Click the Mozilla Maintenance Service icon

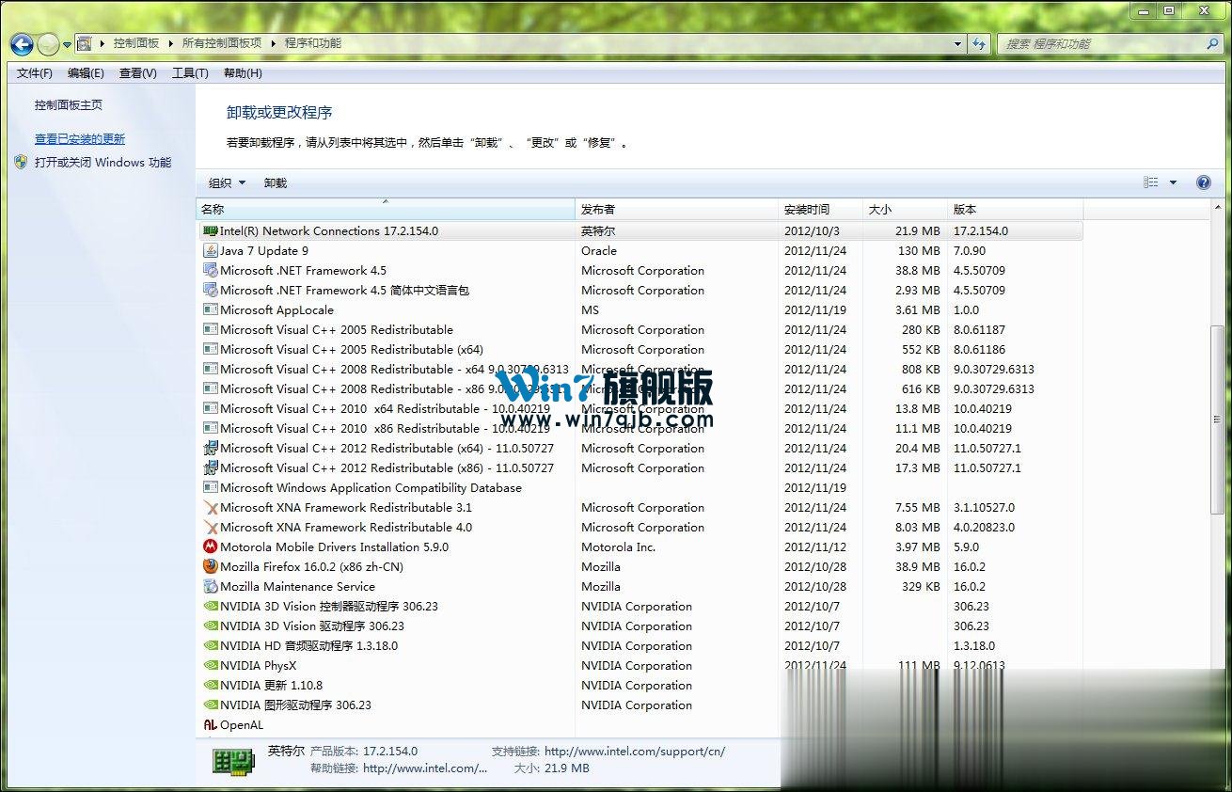211,586
